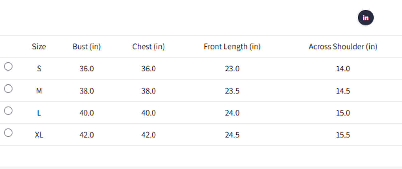This screenshot has width=402, height=169.
Task: Click the M size label
Action: pyautogui.click(x=39, y=91)
